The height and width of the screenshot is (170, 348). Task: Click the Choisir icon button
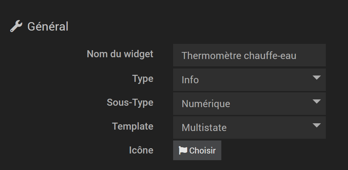click(x=197, y=150)
